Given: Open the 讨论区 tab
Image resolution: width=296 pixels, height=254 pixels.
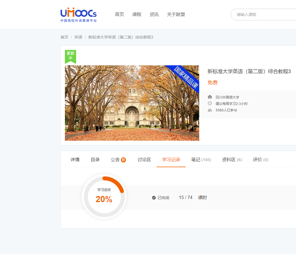Looking at the screenshot, I should [x=144, y=160].
